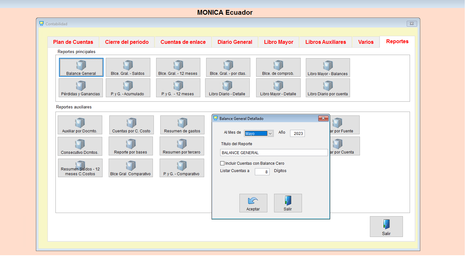Image resolution: width=468 pixels, height=260 pixels.
Task: Open Libro Mayor - Balances report
Action: [328, 67]
